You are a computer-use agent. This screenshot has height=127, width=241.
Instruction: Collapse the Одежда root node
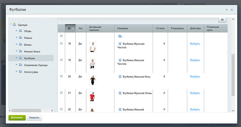[11, 24]
